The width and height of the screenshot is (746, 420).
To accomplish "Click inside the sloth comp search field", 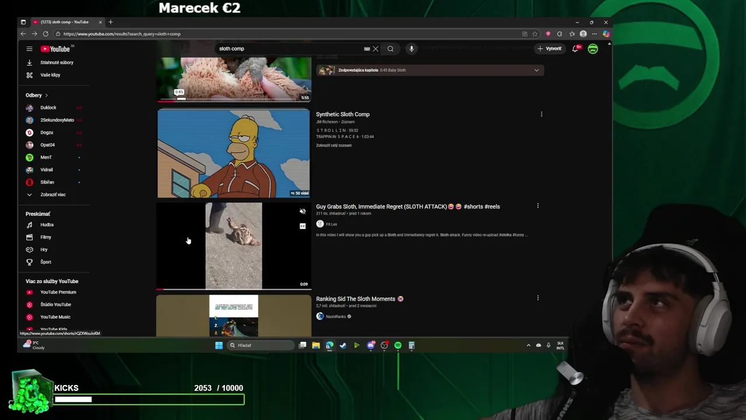I will [x=288, y=49].
